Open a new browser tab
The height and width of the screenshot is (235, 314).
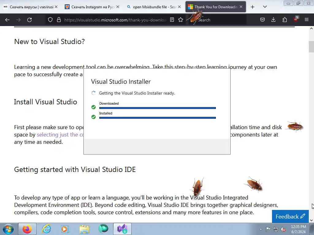(253, 7)
